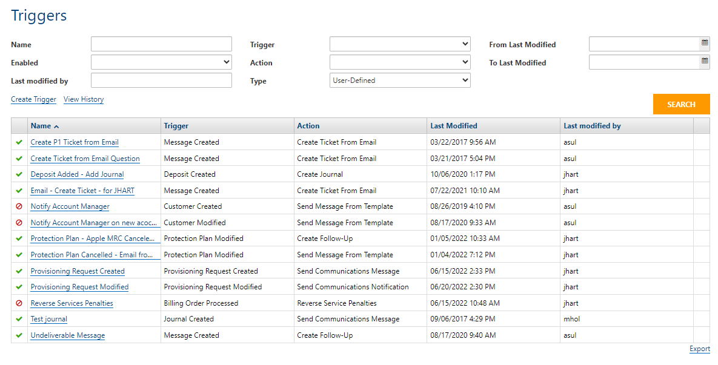Open the From Last Modified calendar picker

(705, 44)
